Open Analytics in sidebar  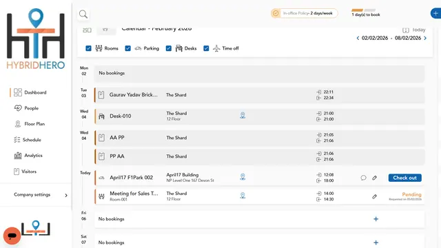(28, 156)
